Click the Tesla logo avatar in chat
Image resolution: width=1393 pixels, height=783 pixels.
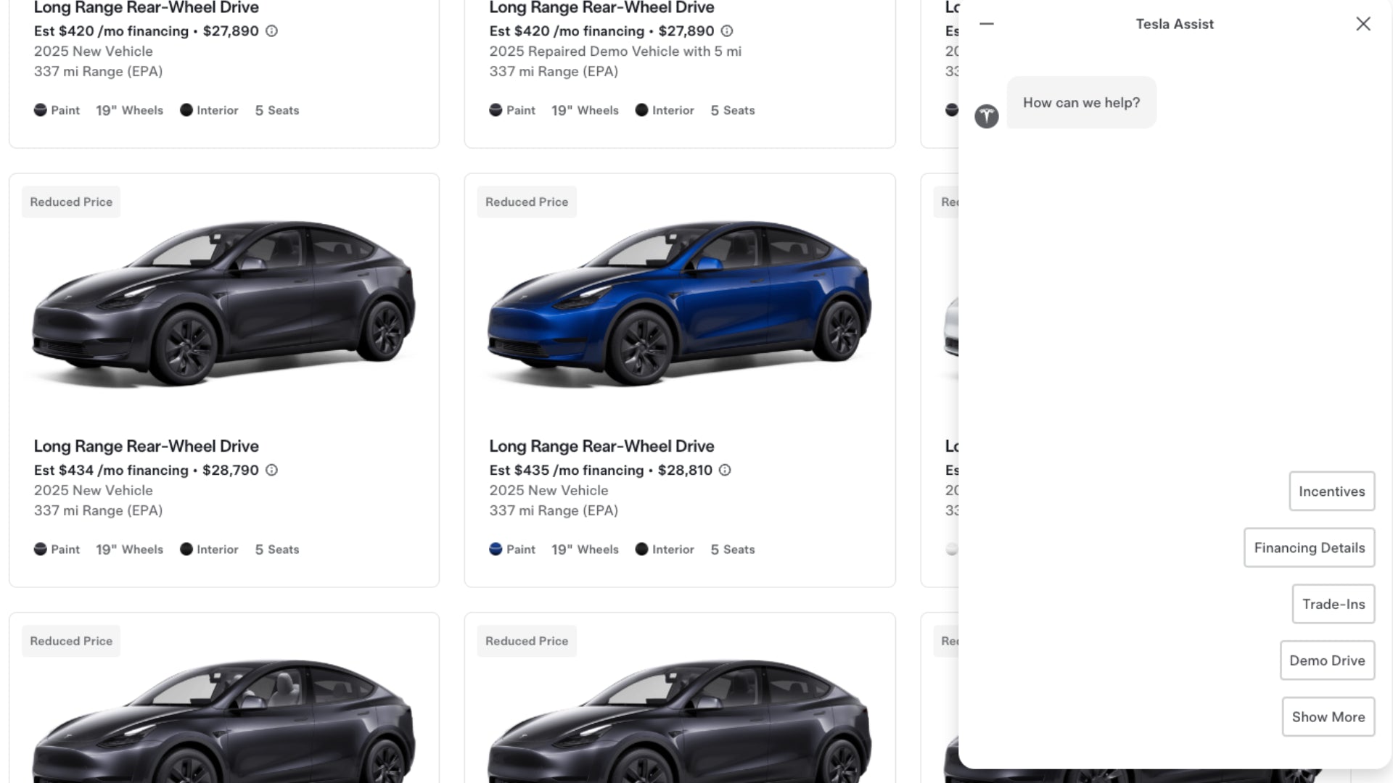[x=987, y=116]
